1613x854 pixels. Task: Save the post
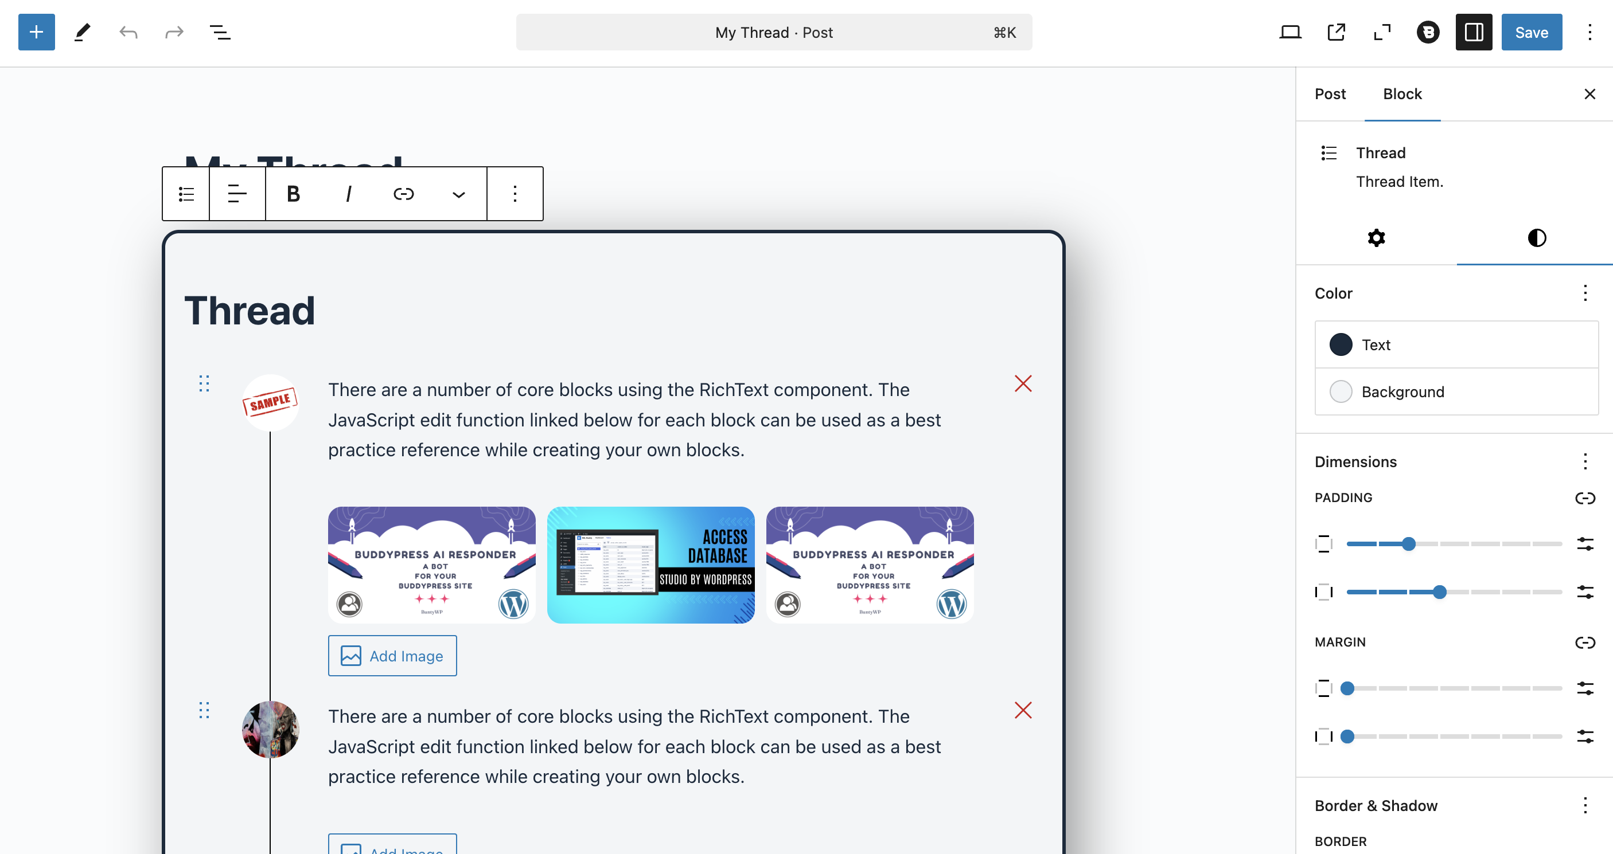coord(1532,32)
